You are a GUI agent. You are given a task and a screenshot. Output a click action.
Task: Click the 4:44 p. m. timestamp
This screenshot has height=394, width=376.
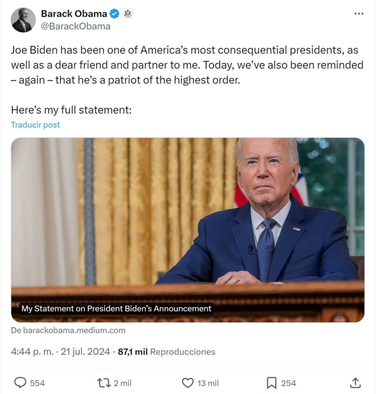pos(32,352)
